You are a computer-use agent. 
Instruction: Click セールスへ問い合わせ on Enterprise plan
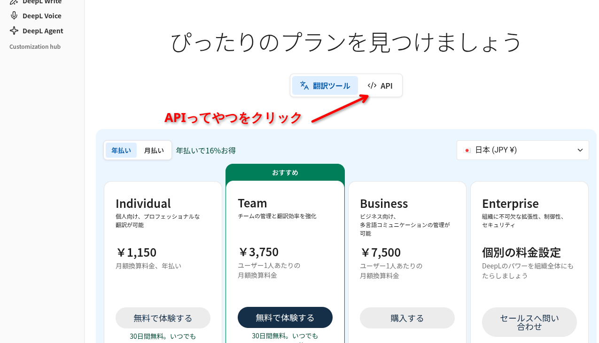click(529, 322)
